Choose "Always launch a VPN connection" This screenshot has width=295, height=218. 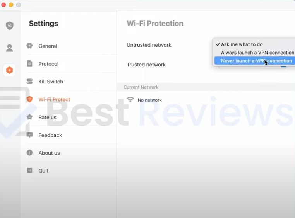pyautogui.click(x=257, y=53)
